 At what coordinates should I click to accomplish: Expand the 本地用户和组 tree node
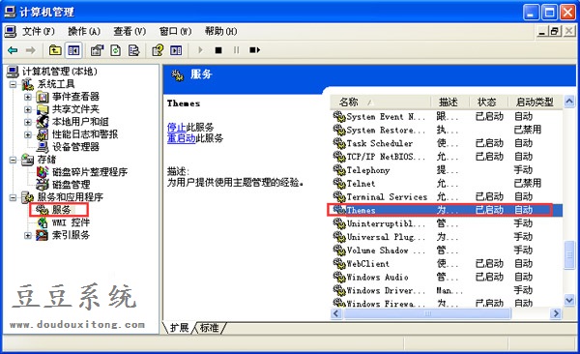28,122
